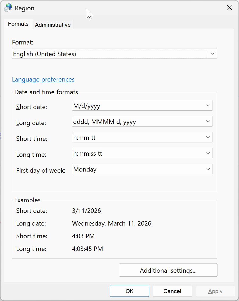Close the Region dialog window

click(x=229, y=8)
